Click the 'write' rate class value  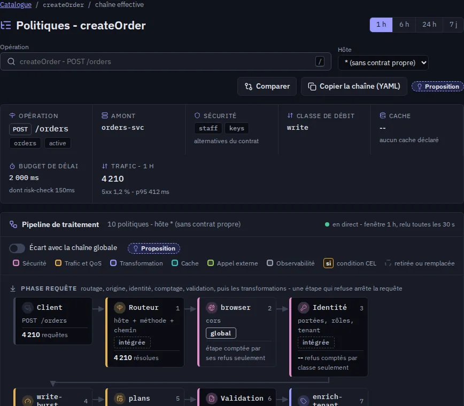(297, 128)
